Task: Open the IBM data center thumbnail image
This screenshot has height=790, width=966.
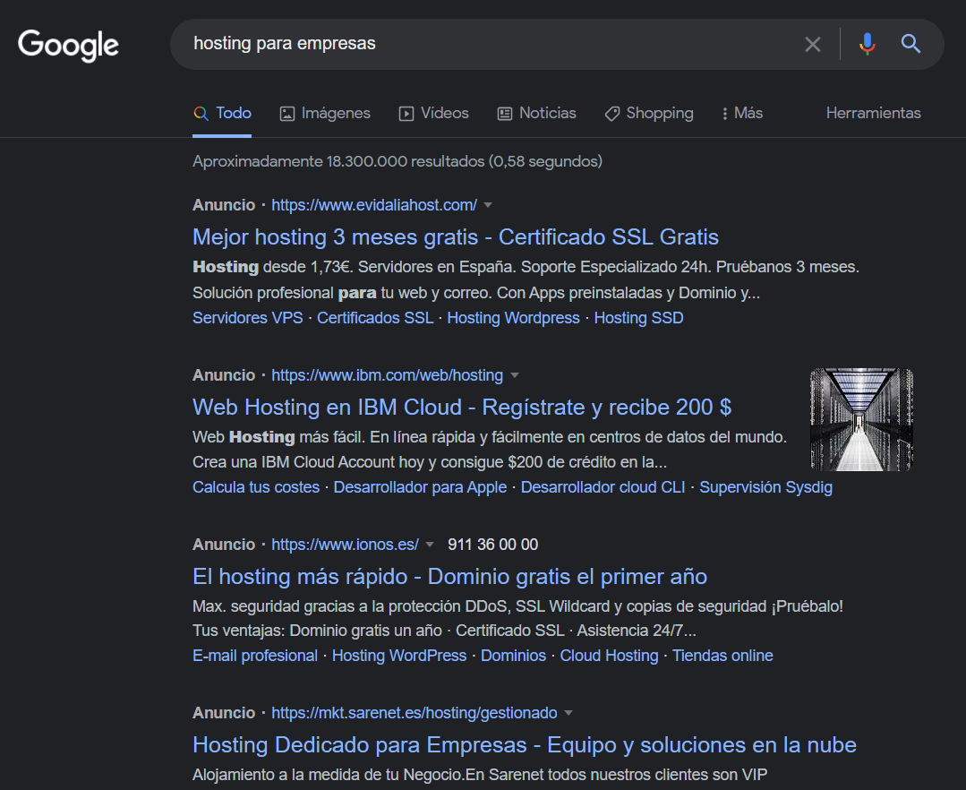Action: [x=861, y=419]
